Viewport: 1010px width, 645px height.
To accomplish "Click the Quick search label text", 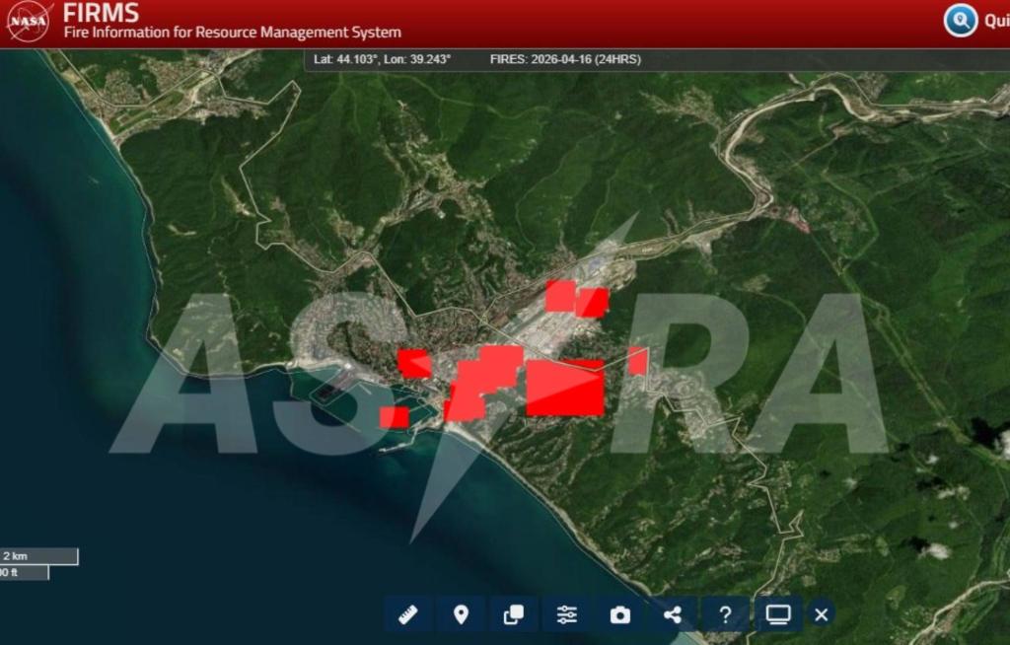I will pyautogui.click(x=995, y=21).
